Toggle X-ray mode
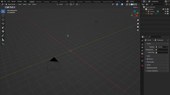Viewport: 170px width, 95px height. (x=127, y=4)
